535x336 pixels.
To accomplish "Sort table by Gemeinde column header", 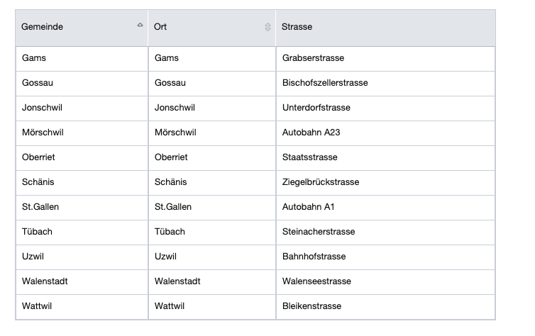I will coord(43,27).
